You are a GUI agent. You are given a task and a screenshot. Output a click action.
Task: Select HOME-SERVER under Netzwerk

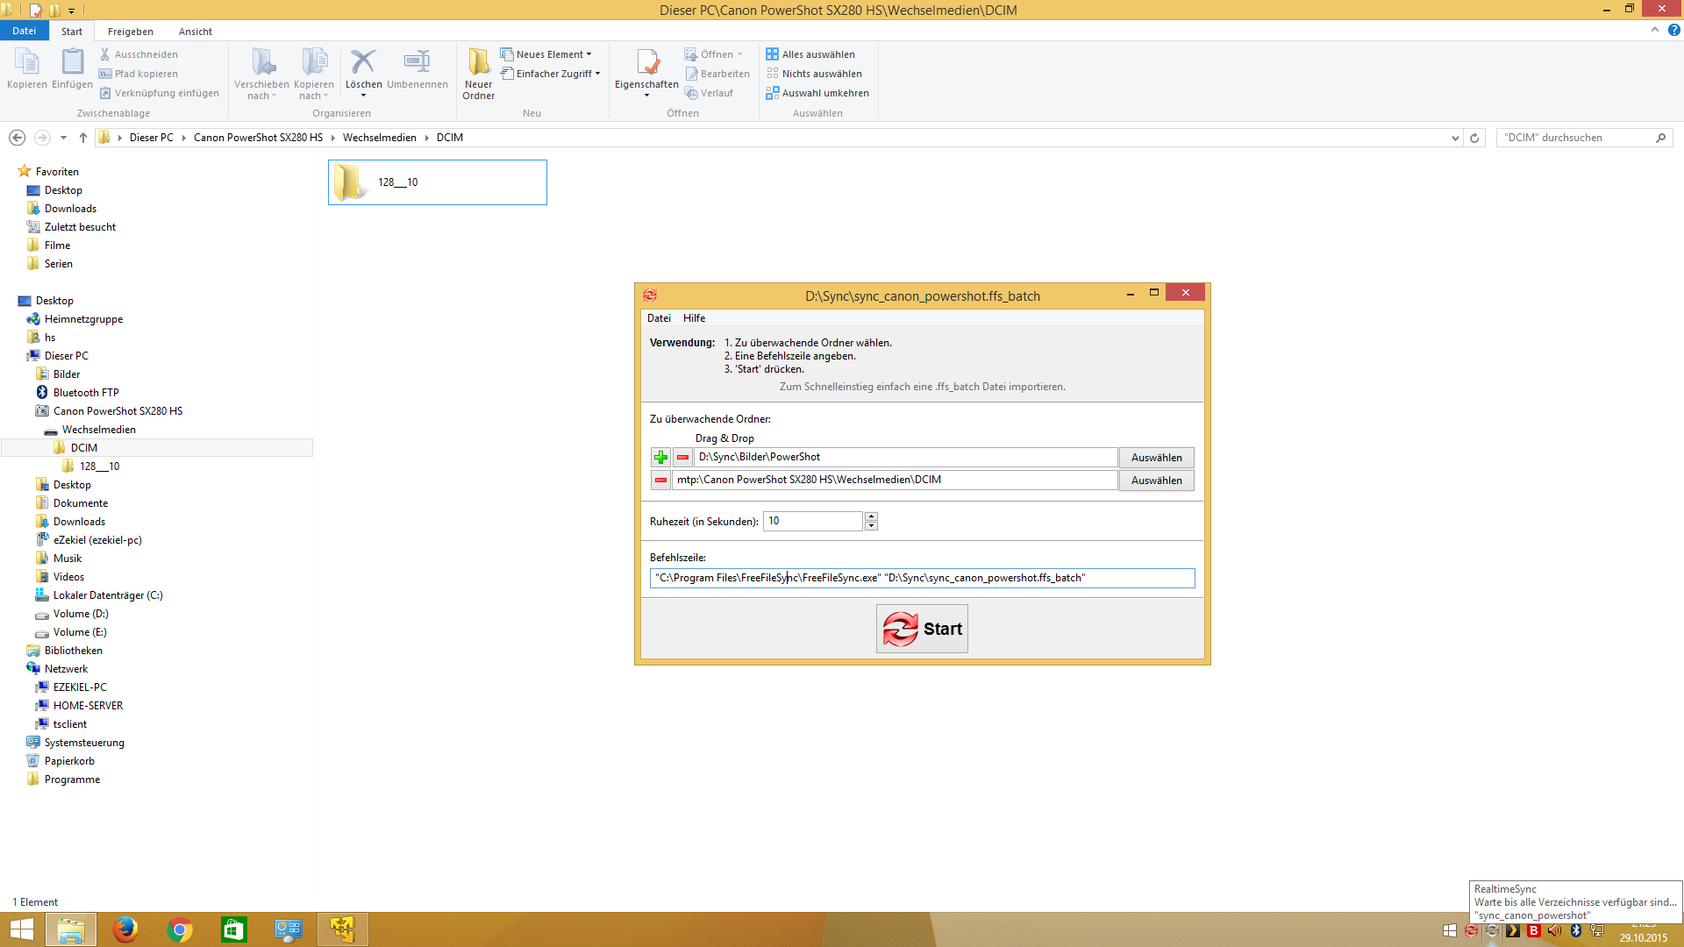[88, 706]
